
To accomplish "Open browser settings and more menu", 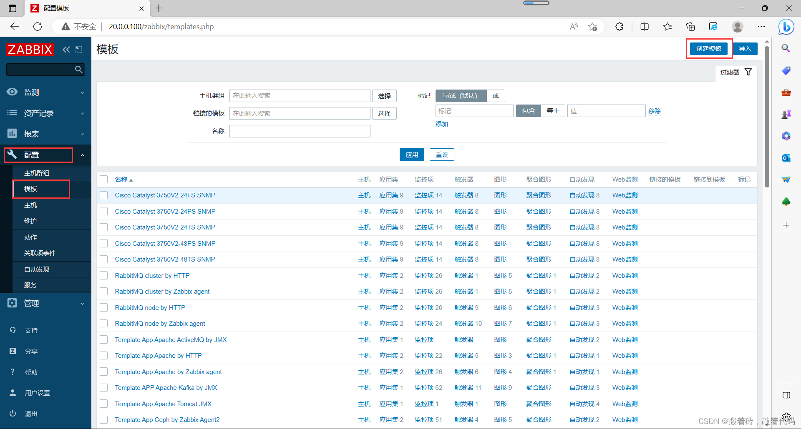I will tap(761, 27).
